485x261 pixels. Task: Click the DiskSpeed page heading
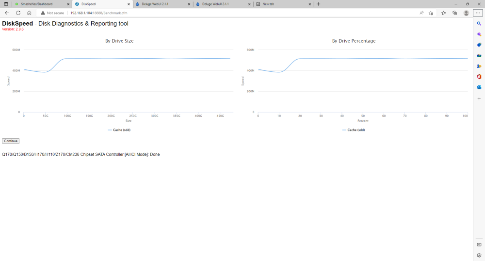tap(65, 23)
